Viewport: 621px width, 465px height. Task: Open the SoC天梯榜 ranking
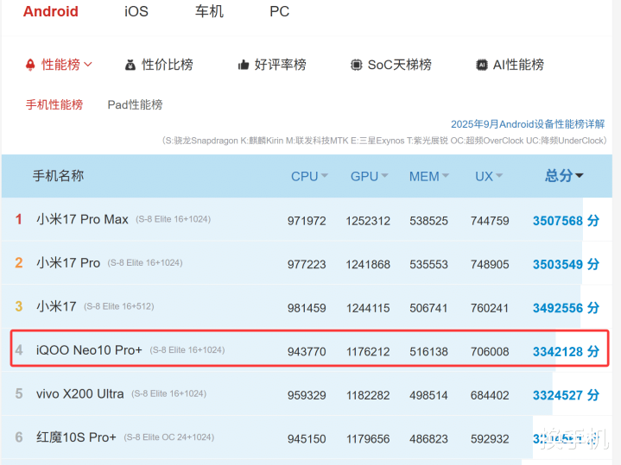(400, 65)
